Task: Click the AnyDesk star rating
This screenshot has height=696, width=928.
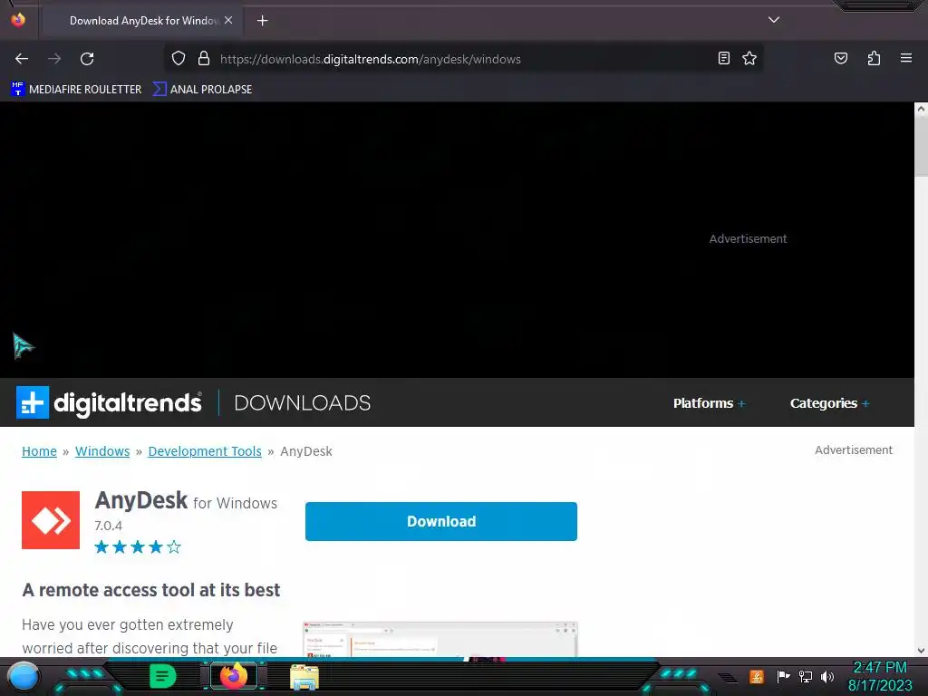Action: 138,546
